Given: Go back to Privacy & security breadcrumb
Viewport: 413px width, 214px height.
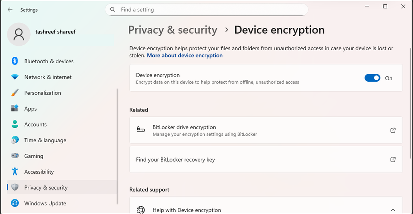Looking at the screenshot, I should 173,30.
